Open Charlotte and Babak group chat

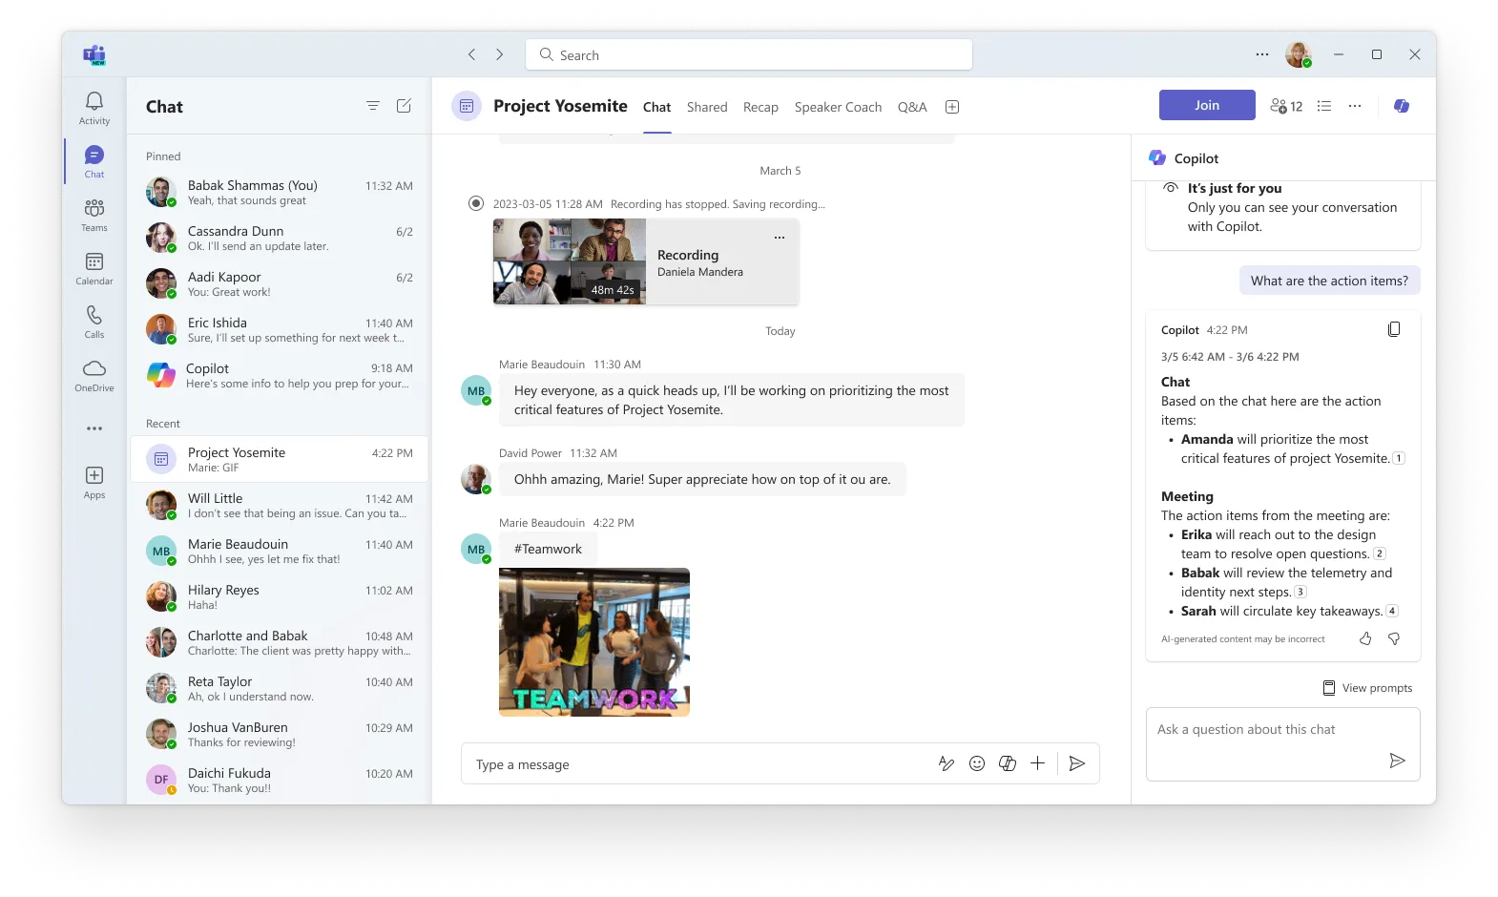(280, 642)
